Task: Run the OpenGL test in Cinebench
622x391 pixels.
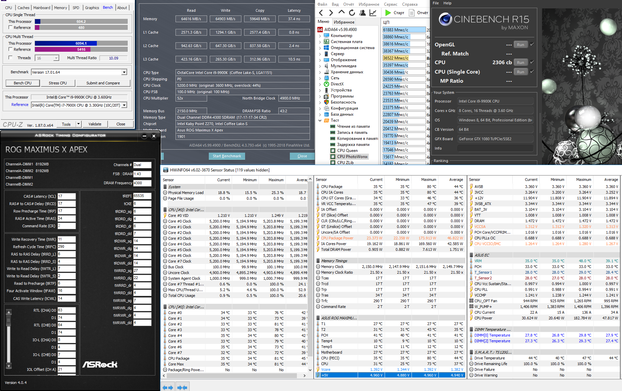Action: click(x=520, y=45)
